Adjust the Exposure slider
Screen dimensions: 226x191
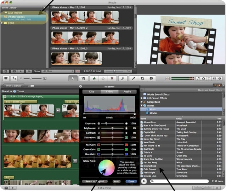[112, 123]
